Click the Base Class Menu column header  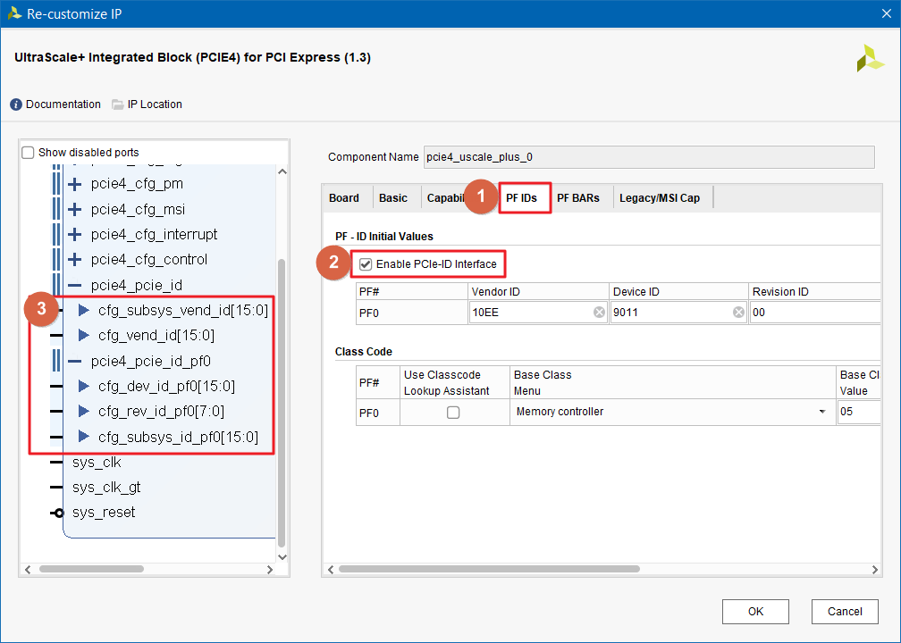[x=673, y=382]
